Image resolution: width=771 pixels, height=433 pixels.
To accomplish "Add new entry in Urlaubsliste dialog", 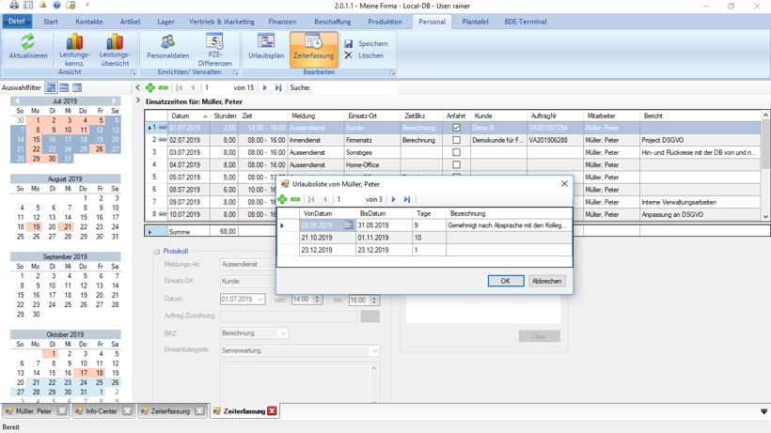I will point(282,199).
